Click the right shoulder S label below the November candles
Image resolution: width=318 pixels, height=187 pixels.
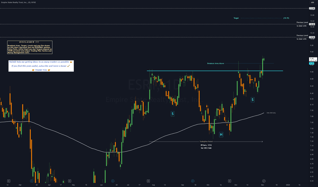(x=252, y=100)
